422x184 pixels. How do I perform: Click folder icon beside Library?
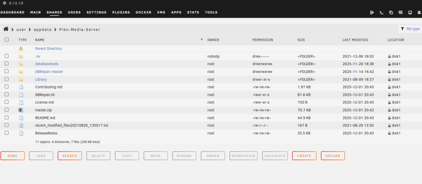21,79
